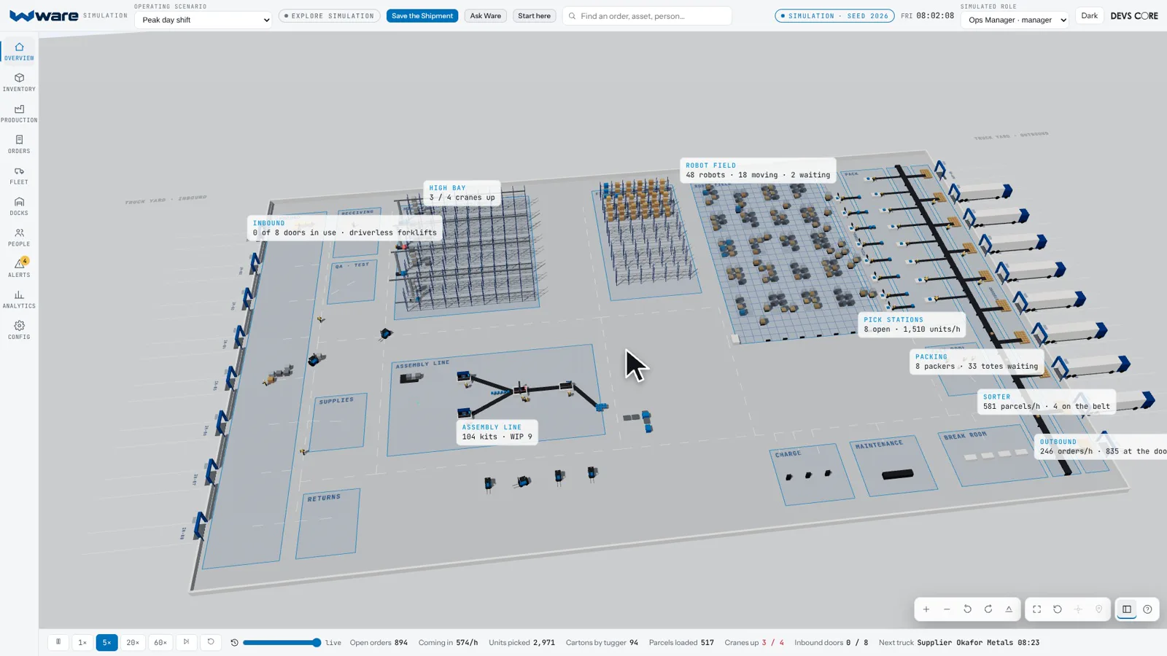Click the camera tilt triangle icon
Viewport: 1167px width, 656px height.
coord(1009,609)
